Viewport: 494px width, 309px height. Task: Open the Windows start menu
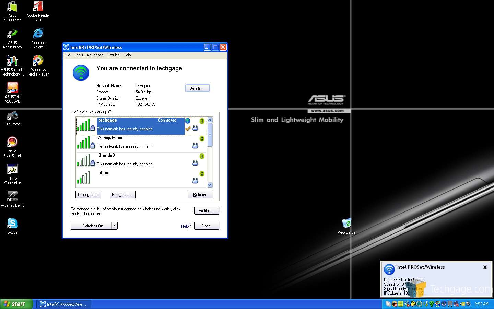click(16, 304)
